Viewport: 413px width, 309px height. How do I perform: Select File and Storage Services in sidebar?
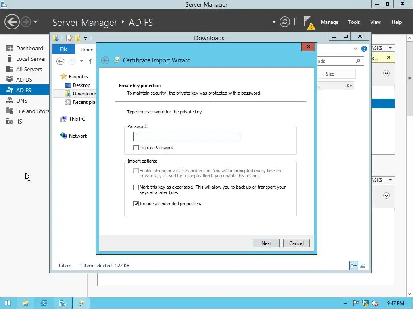[25, 111]
